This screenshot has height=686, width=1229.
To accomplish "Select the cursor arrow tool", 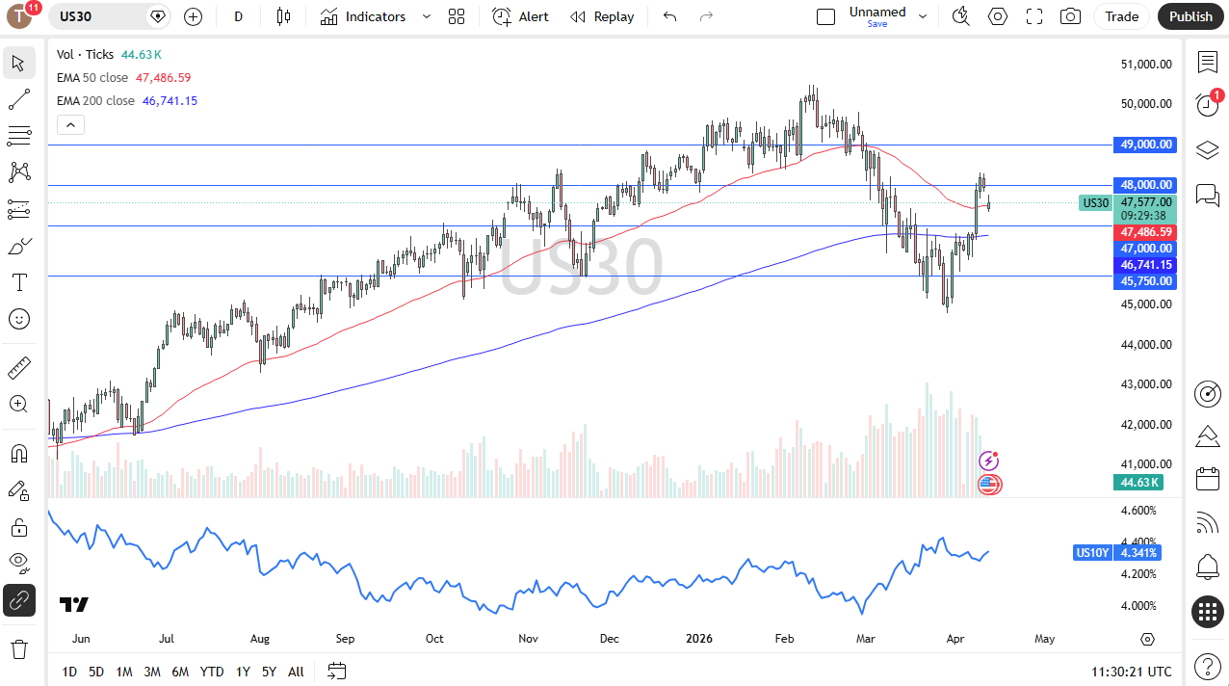I will click(x=18, y=64).
